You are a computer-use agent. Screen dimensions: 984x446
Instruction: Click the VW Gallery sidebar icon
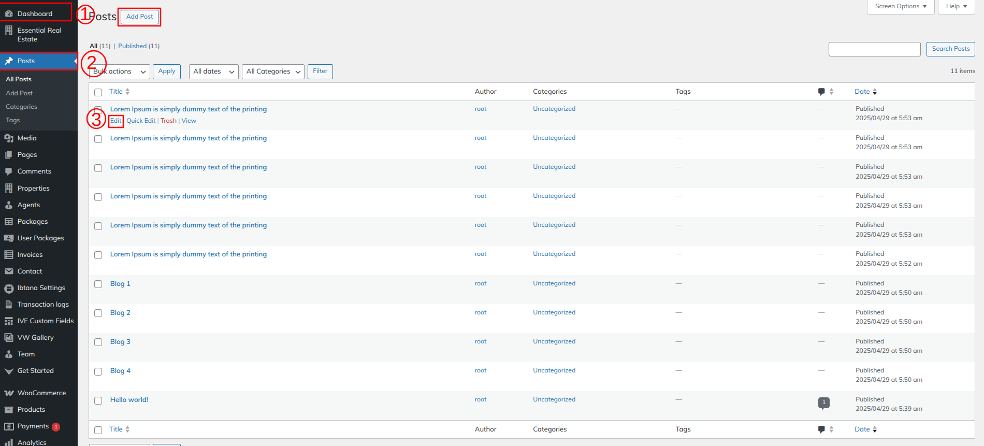tap(9, 338)
